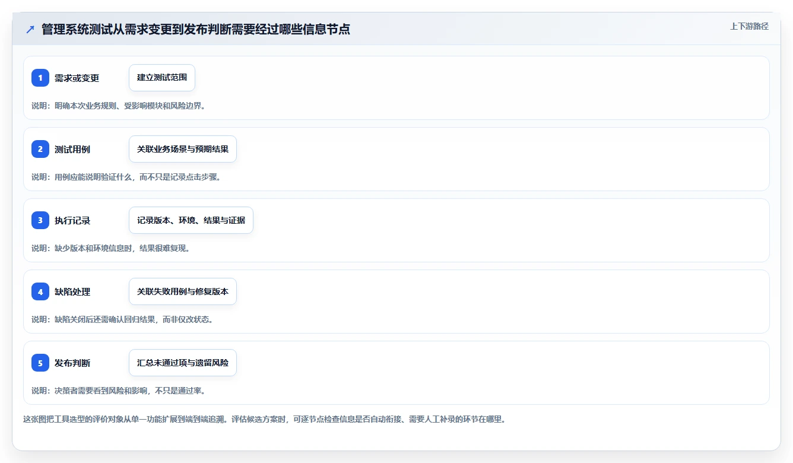Select the 汇总未通过项与遗留风险 chip
This screenshot has width=793, height=463.
[183, 363]
